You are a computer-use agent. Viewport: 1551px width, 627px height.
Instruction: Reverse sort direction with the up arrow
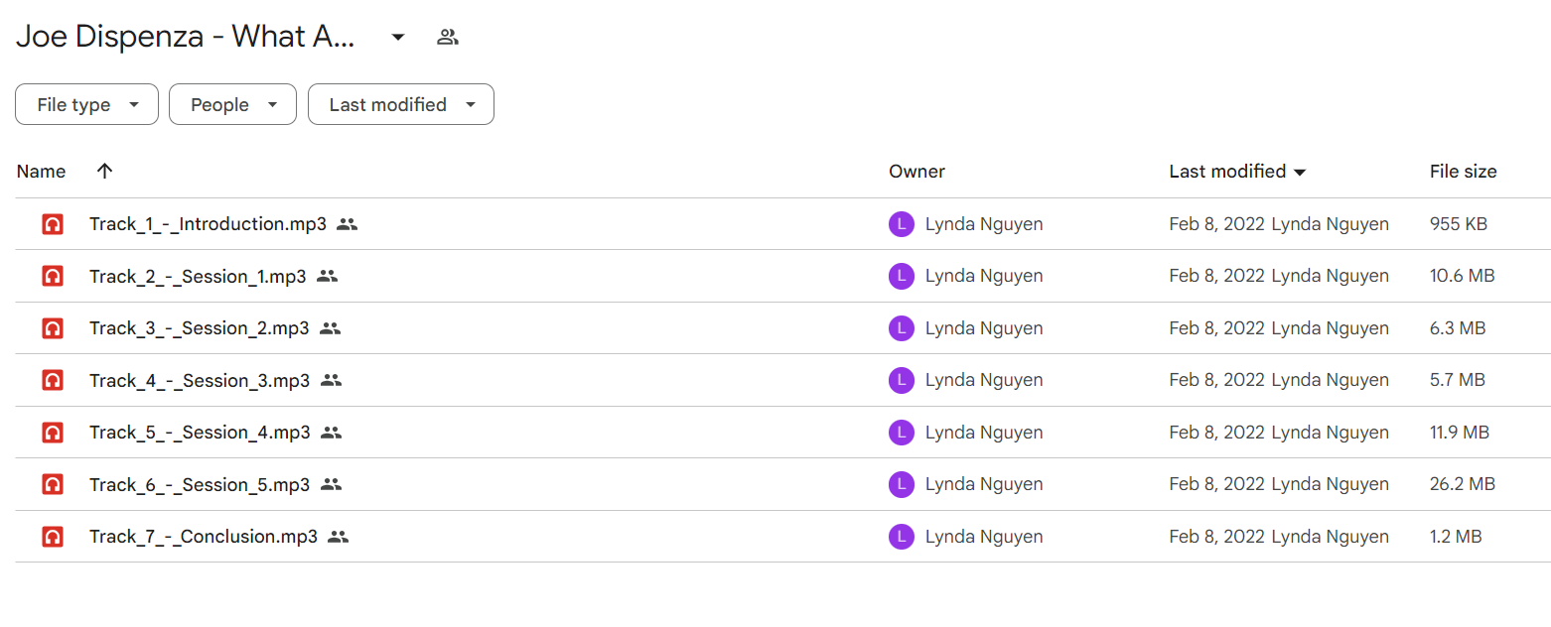(104, 172)
